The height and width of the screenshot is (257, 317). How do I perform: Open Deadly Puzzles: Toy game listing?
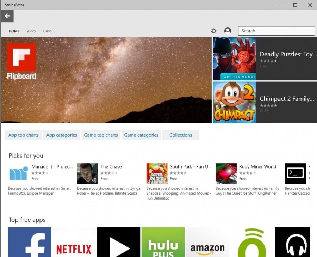coord(264,58)
